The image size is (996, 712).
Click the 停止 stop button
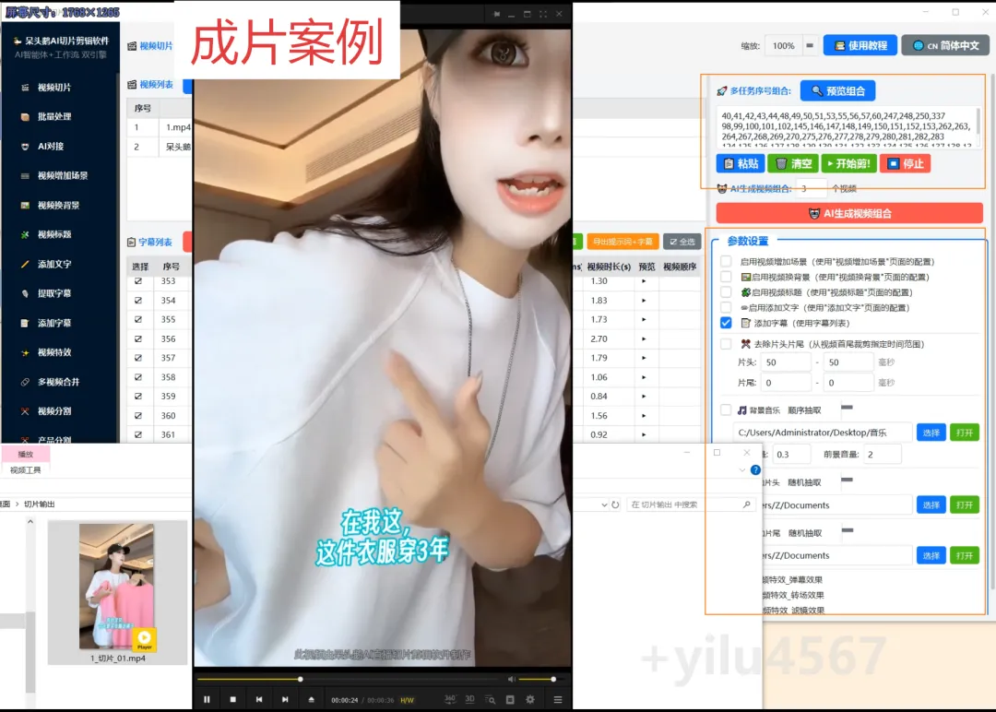click(906, 164)
